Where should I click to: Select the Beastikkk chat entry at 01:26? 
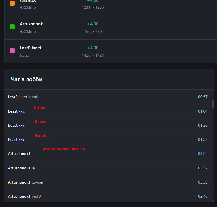click(x=108, y=125)
